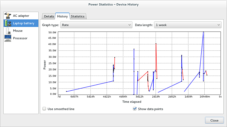Click the Mouse device icon
The height and width of the screenshot is (127, 227).
[8, 31]
